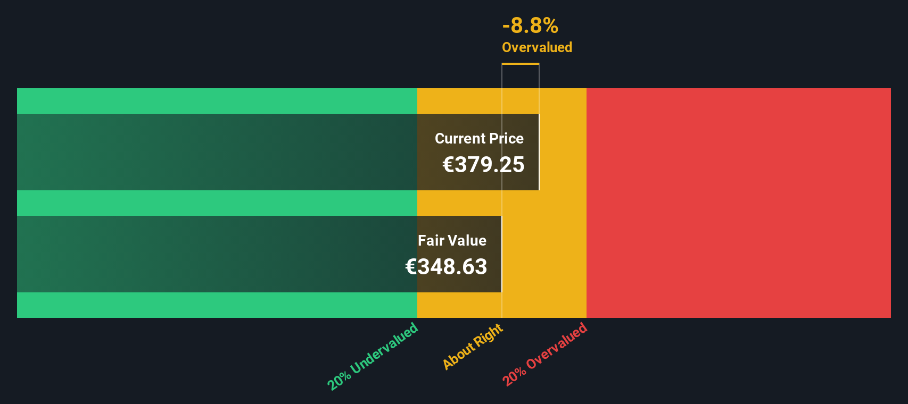Click the dark Current Price bar

[278, 152]
